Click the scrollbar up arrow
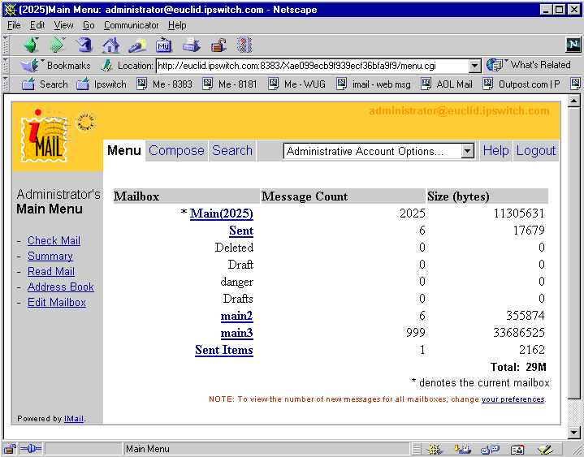 click(574, 101)
